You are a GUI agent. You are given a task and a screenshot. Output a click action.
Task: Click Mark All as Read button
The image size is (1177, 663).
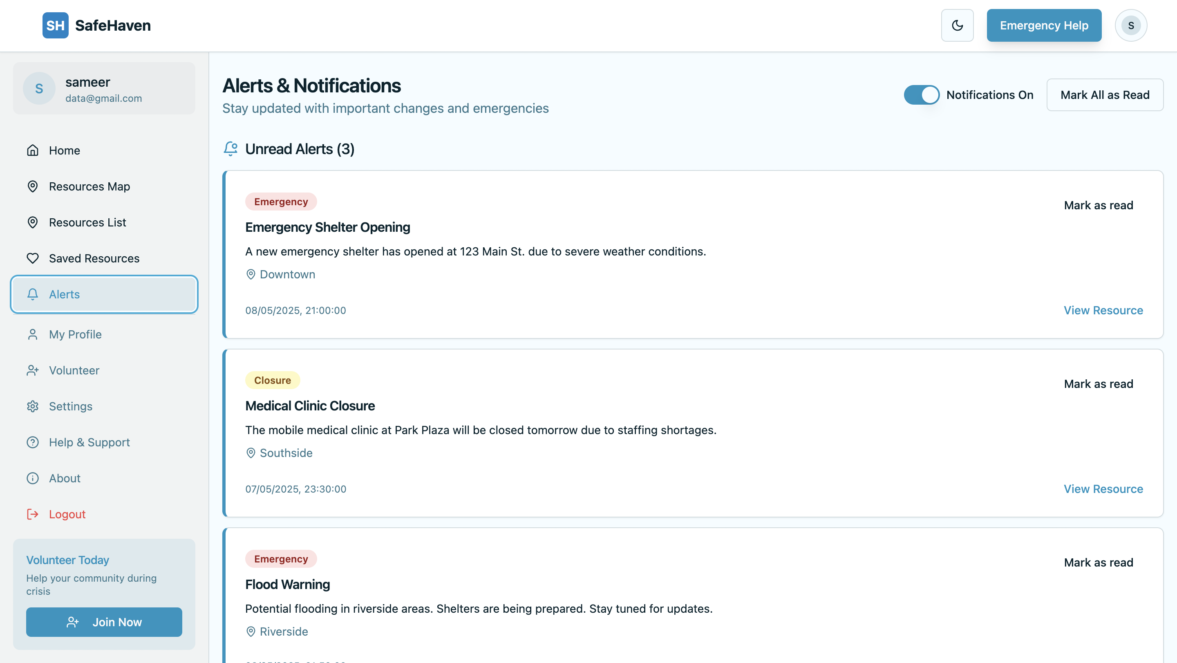coord(1104,95)
